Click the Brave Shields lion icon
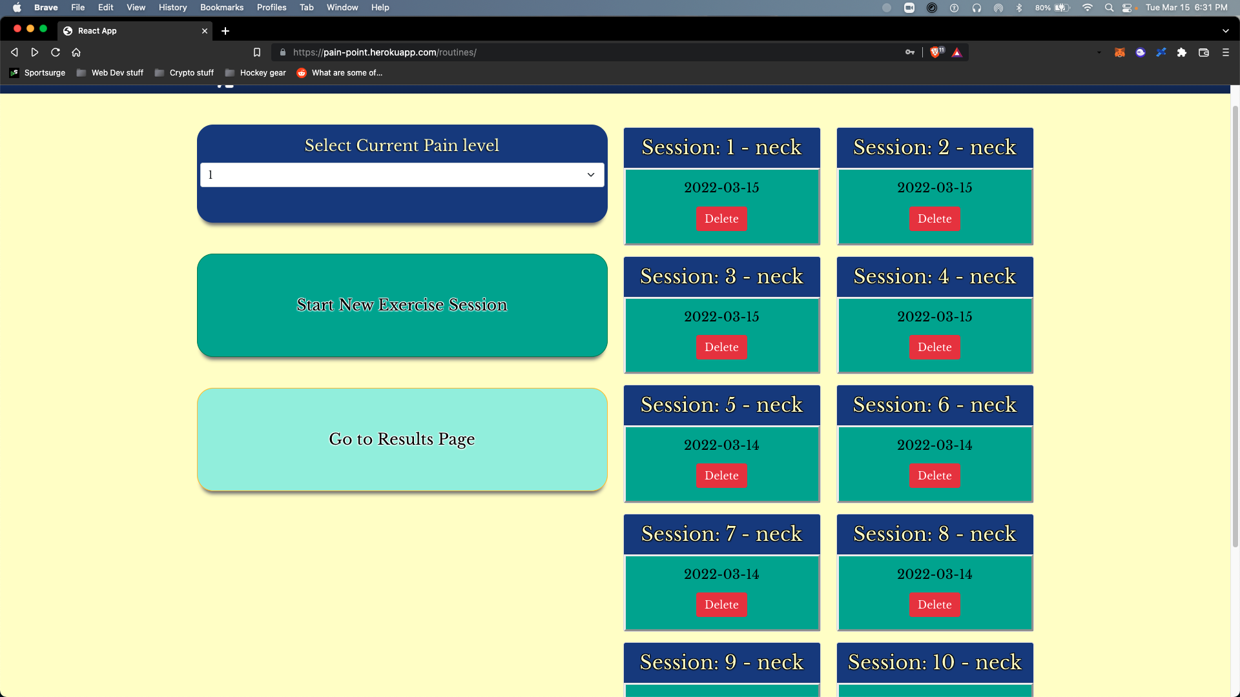 935,52
